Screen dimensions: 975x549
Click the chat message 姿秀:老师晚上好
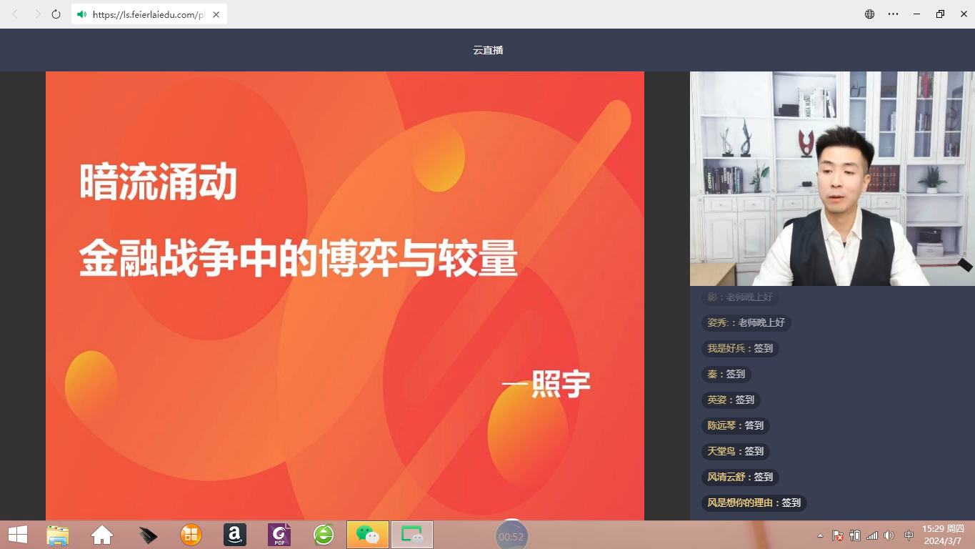746,322
